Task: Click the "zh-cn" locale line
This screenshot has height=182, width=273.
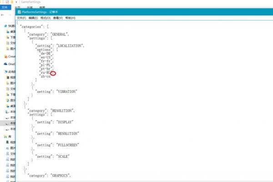Action: coord(45,76)
